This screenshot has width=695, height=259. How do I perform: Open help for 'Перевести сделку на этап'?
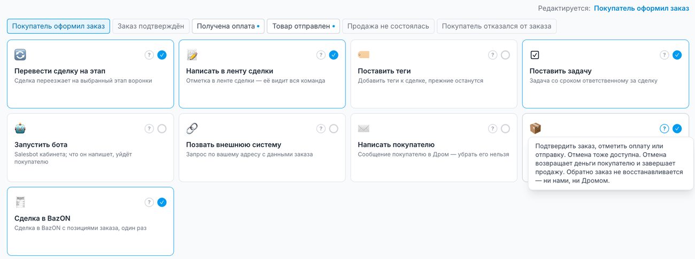pyautogui.click(x=149, y=54)
